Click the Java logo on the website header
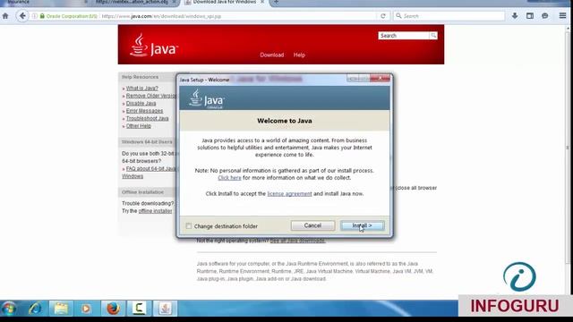Viewport: 573px width, 322px height. [x=153, y=46]
